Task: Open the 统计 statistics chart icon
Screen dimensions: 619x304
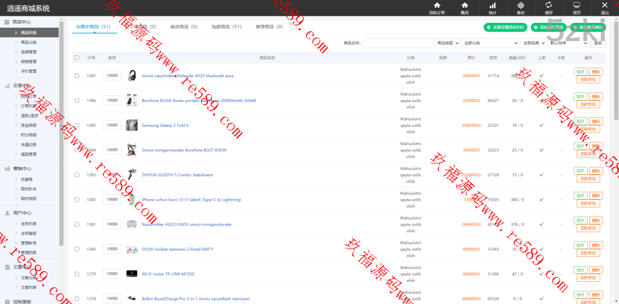Action: (493, 5)
